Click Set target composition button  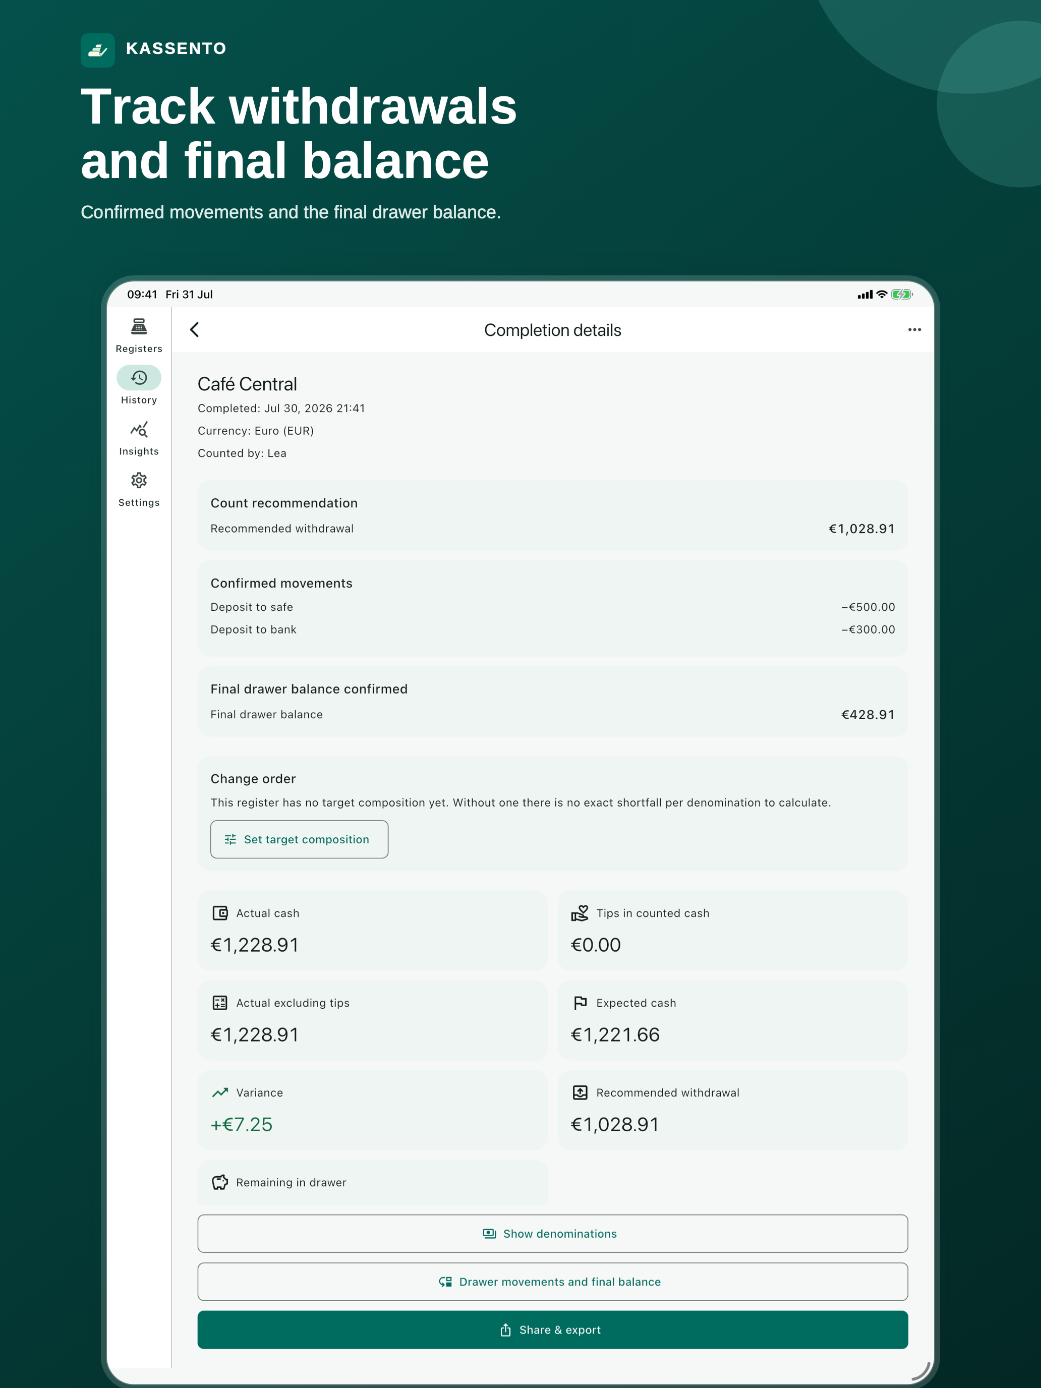tap(299, 840)
